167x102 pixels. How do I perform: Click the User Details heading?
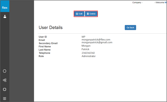50,27
